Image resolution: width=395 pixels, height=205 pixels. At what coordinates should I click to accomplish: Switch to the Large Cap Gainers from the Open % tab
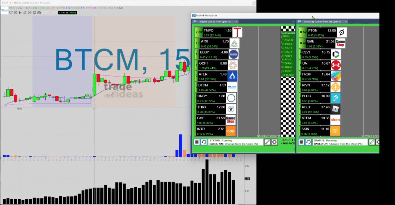pyautogui.click(x=322, y=22)
